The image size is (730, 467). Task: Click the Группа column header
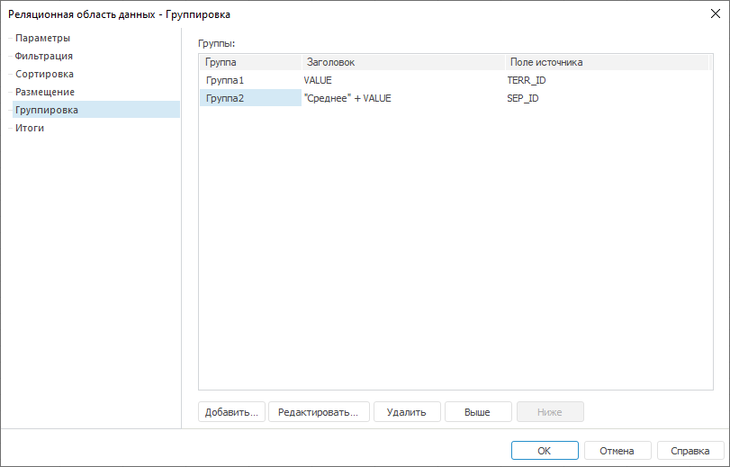(x=249, y=62)
